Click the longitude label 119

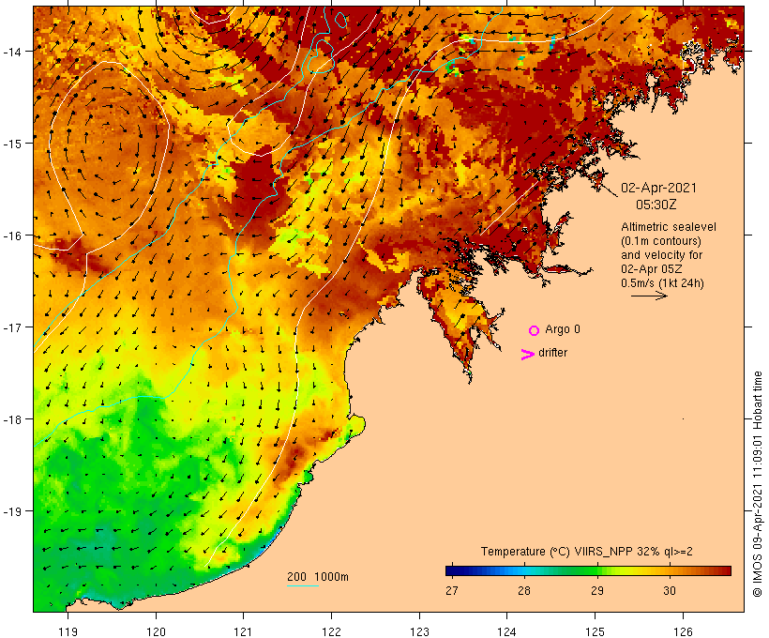pos(68,631)
